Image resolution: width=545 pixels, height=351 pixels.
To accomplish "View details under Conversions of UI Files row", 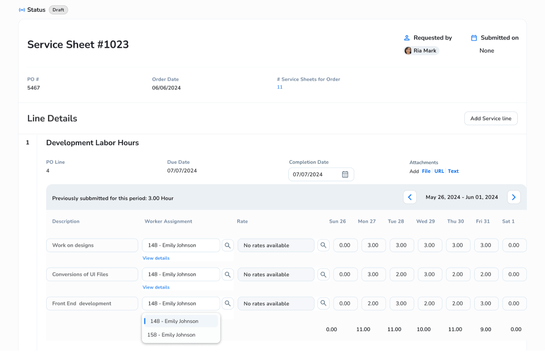I will [156, 287].
